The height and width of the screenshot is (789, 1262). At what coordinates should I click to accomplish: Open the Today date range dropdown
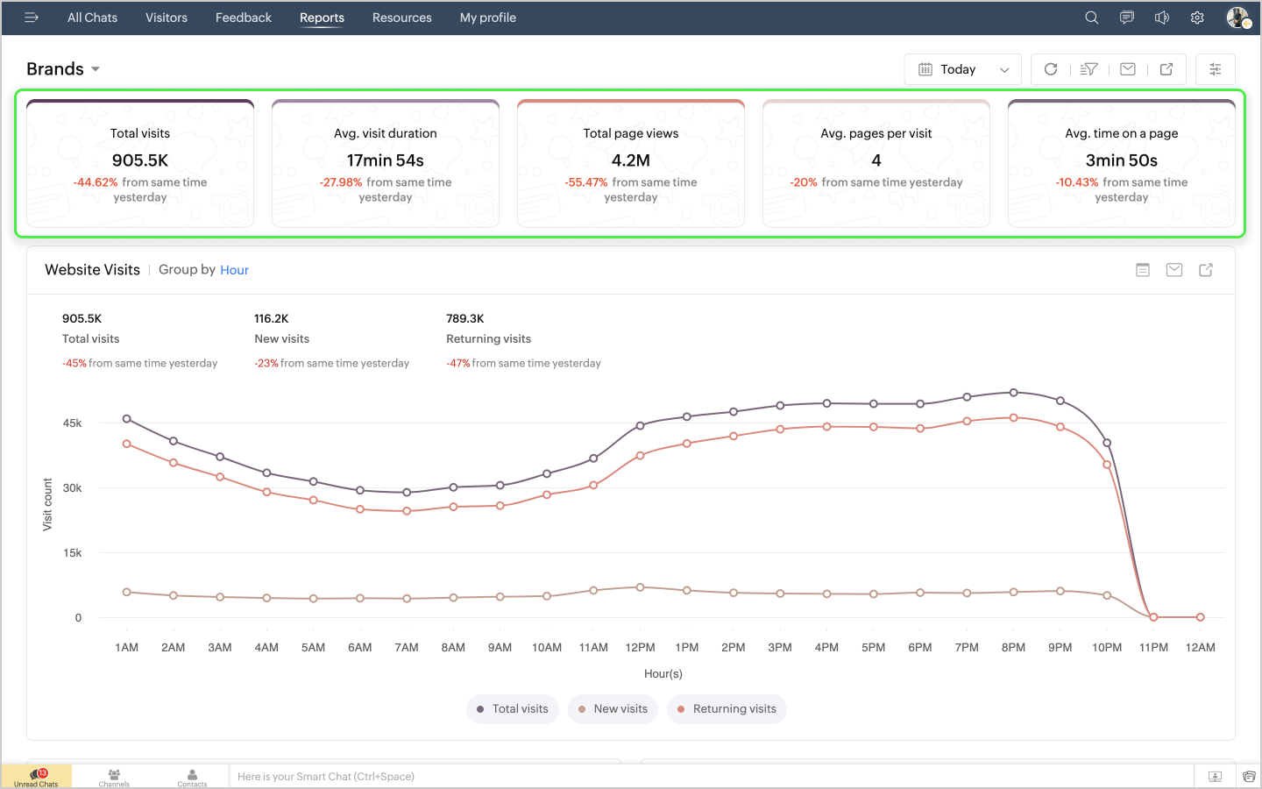tap(962, 69)
